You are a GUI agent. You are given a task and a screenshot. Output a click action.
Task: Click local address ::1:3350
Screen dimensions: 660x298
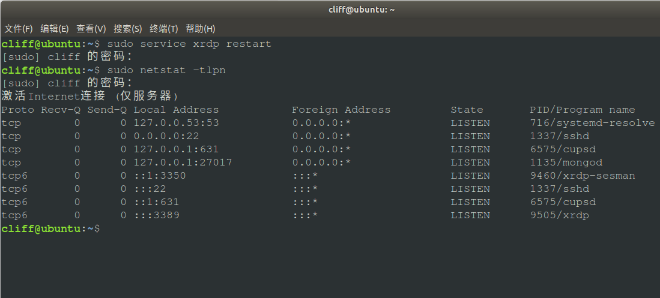160,176
